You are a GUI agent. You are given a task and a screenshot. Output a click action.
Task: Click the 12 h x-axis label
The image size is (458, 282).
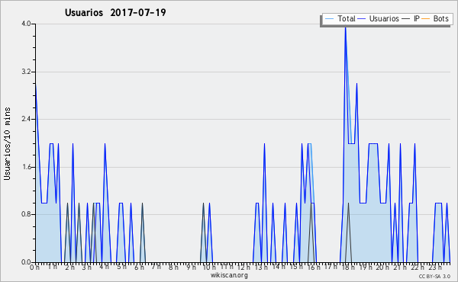(x=244, y=268)
